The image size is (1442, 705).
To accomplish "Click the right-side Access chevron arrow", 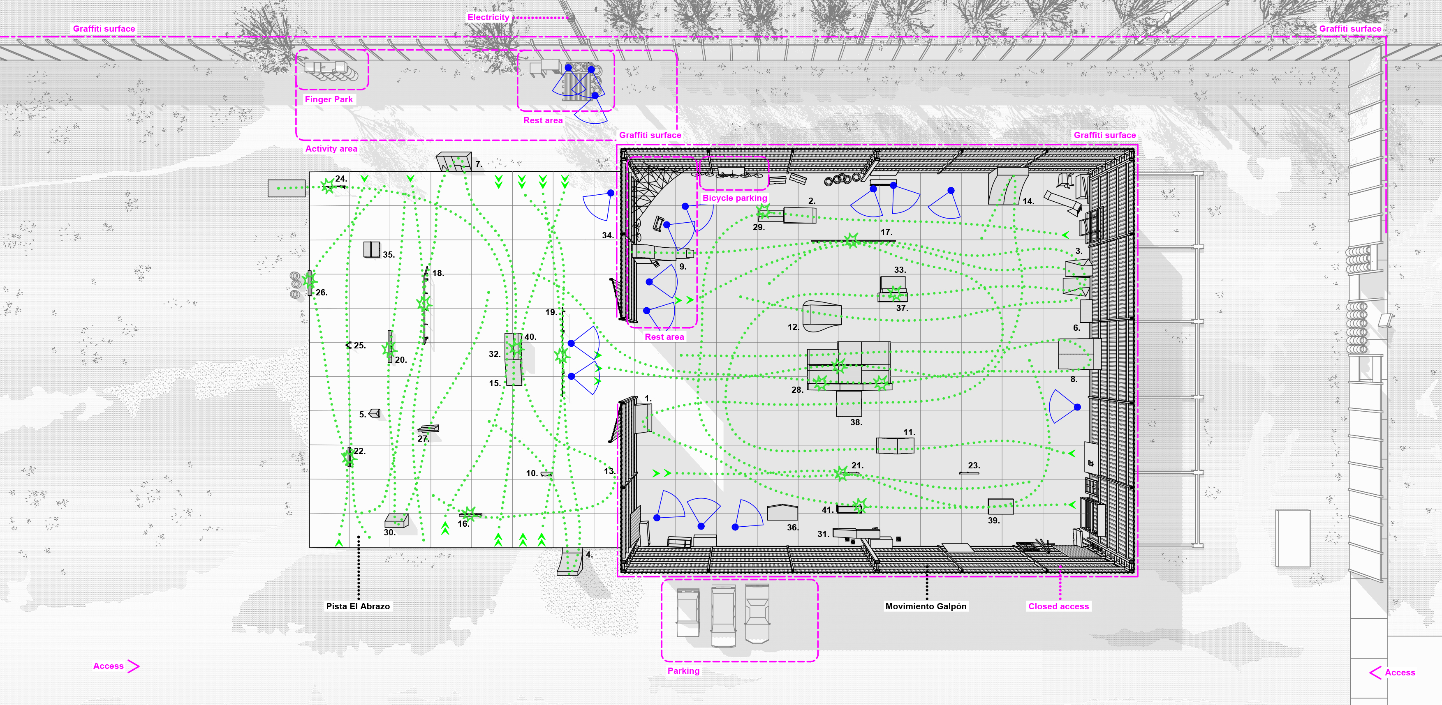I will point(1375,673).
